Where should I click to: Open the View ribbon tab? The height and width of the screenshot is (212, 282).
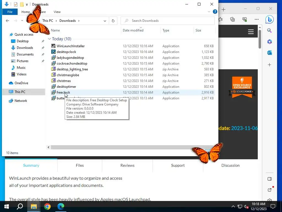(57, 12)
